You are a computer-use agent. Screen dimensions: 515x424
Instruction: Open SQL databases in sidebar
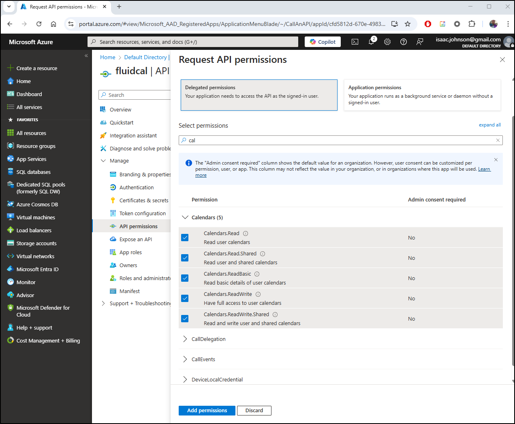[x=33, y=172]
